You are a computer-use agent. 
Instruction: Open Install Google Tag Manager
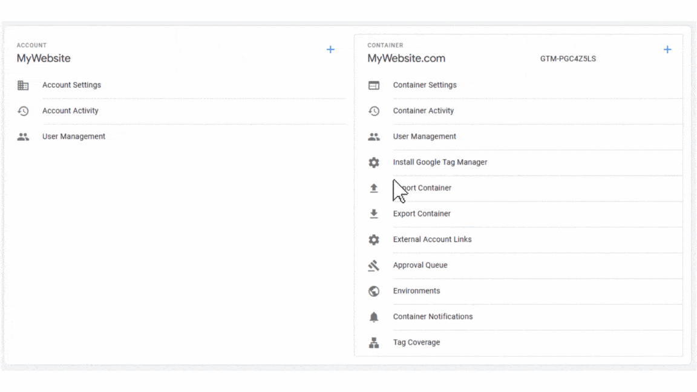[440, 162]
